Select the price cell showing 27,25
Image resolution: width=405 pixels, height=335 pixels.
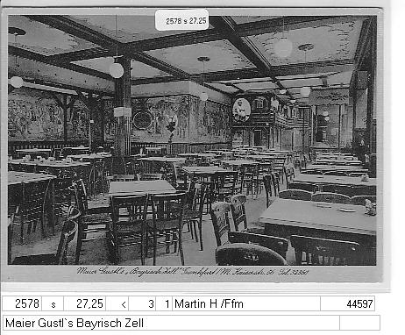pos(85,303)
